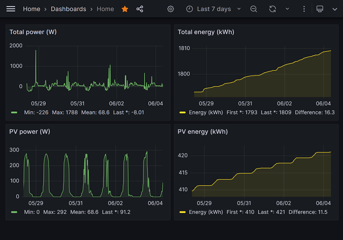Click the large spike in Total power graph
The image size is (343, 240).
pos(36,55)
